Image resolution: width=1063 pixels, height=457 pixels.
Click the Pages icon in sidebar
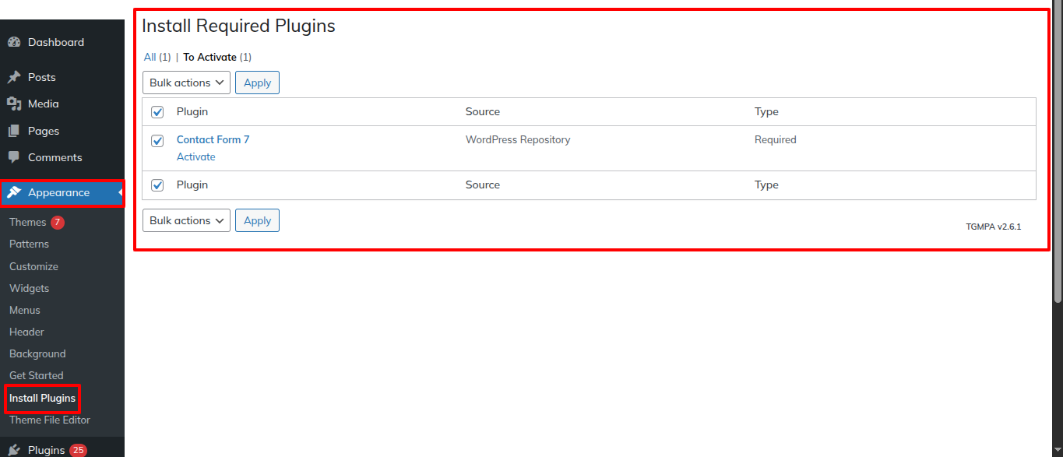pos(14,131)
